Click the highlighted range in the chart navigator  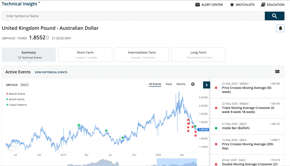(x=177, y=162)
